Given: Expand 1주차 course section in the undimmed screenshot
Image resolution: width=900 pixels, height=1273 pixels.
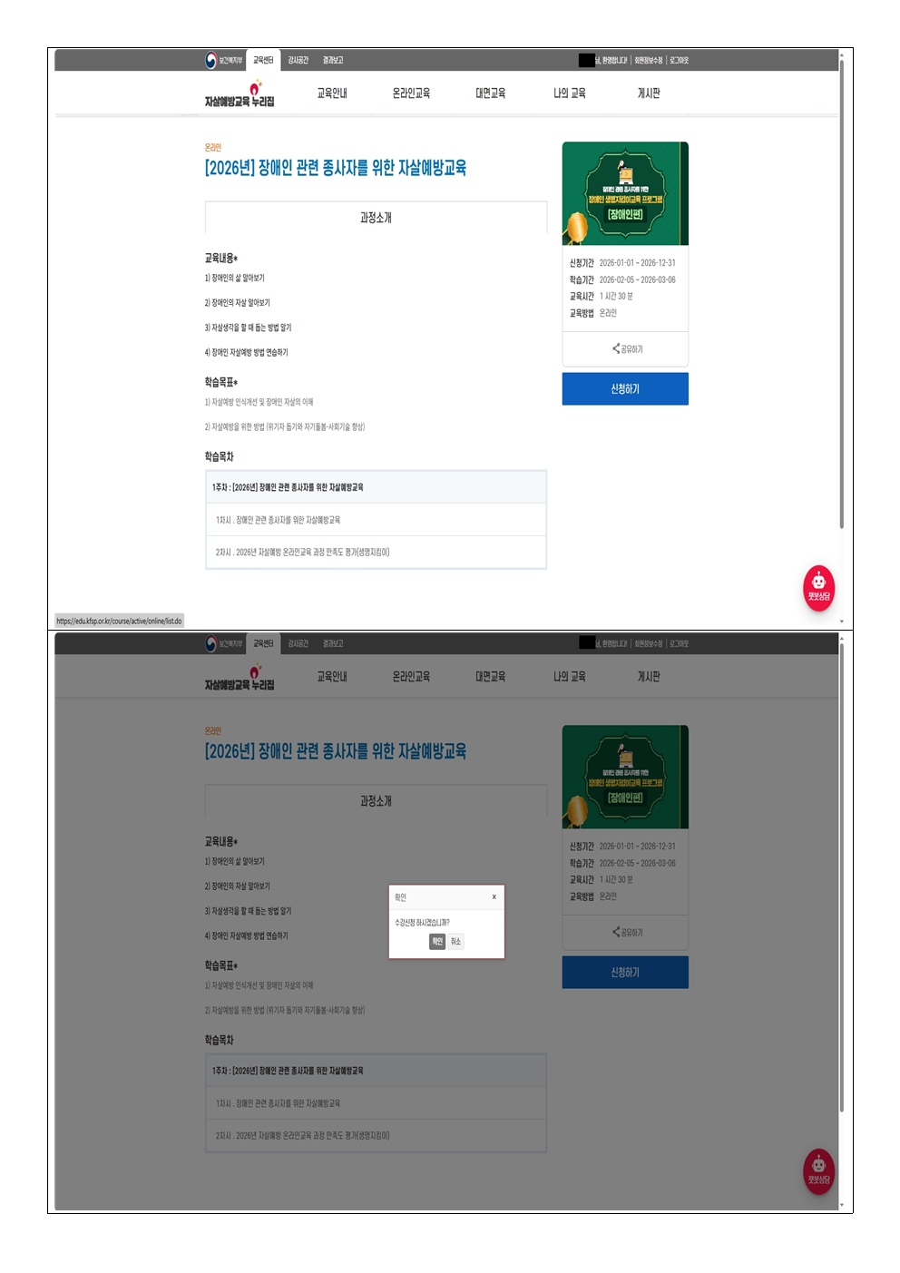Looking at the screenshot, I should coord(376,487).
